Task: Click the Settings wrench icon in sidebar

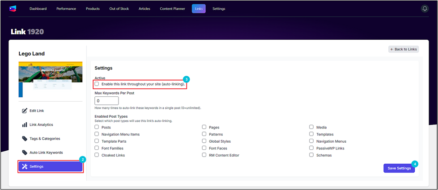Action: click(25, 166)
